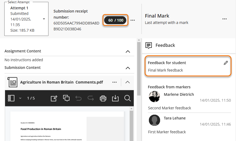Search within the document
236x141 pixels.
point(128,98)
